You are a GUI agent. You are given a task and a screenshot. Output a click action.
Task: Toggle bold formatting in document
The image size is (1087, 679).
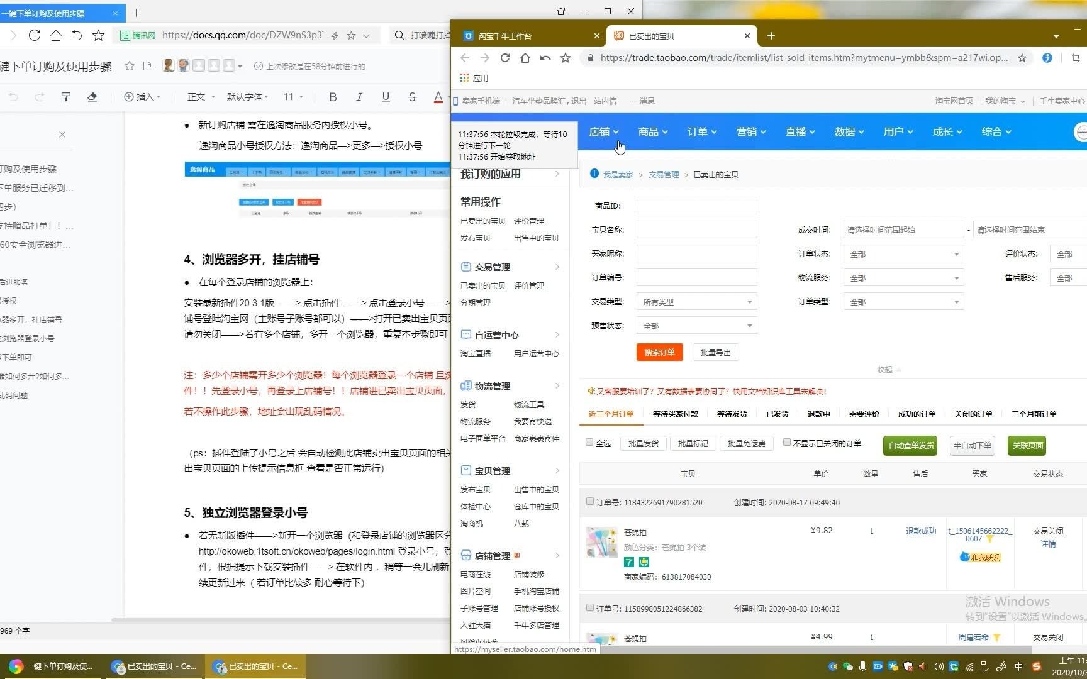pyautogui.click(x=333, y=97)
